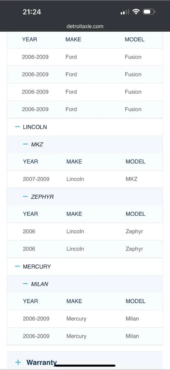Tap the battery status icon
Screen dimensions: 170x370
click(x=149, y=12)
